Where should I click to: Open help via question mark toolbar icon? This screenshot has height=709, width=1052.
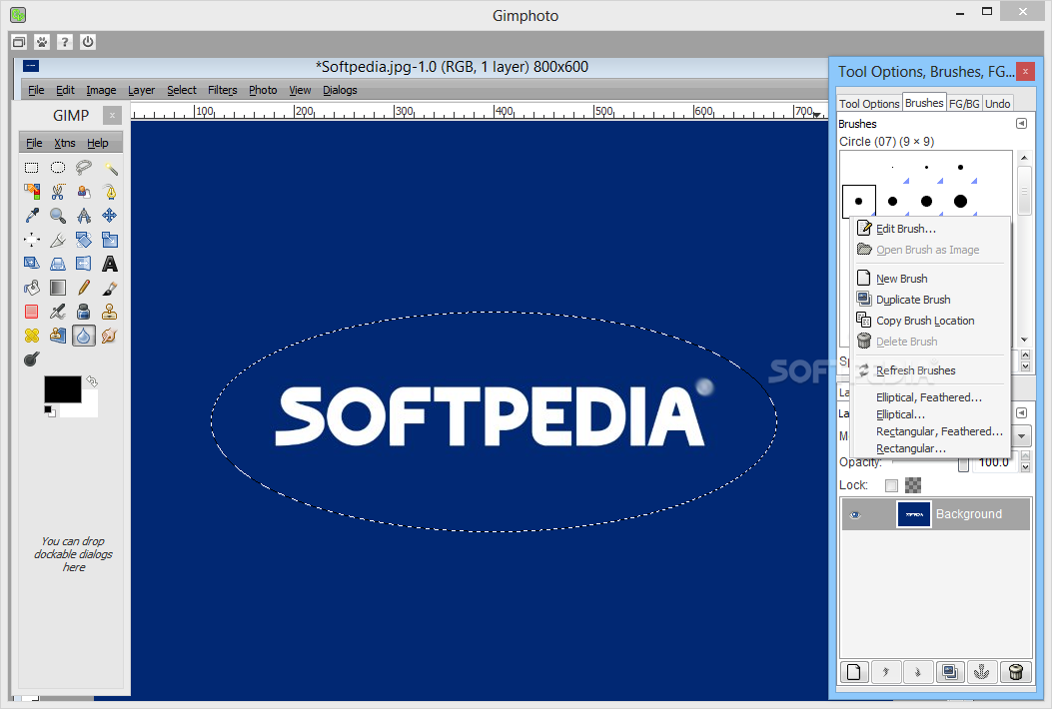click(x=64, y=42)
